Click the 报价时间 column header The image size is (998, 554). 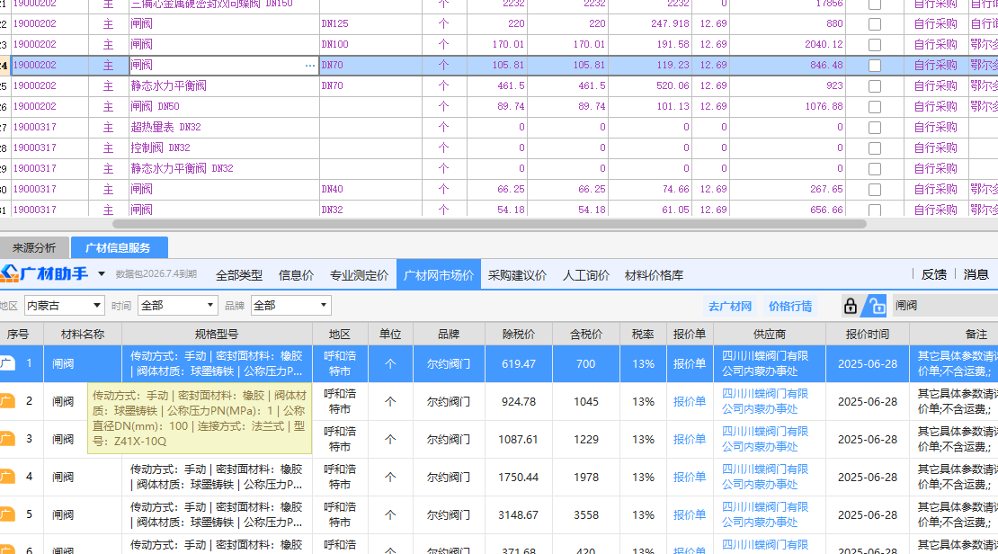pos(867,335)
